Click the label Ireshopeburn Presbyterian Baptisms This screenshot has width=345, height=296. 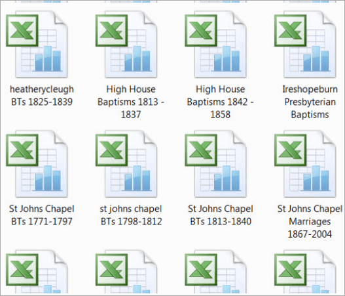click(x=310, y=102)
